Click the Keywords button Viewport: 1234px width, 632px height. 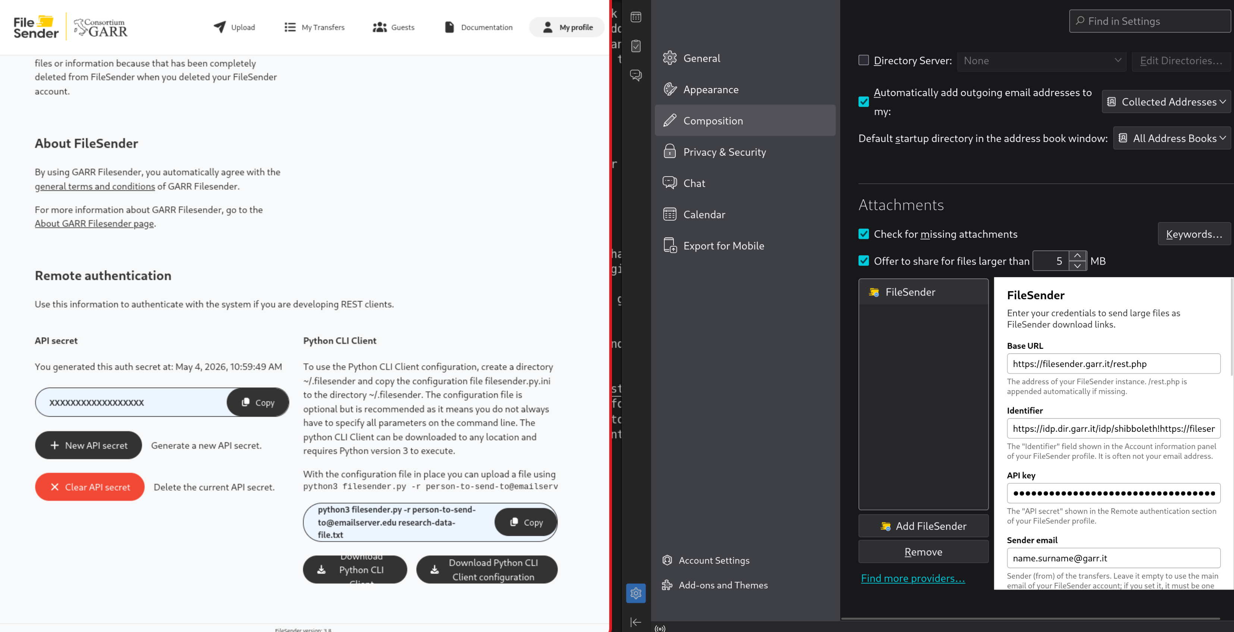[1194, 234]
